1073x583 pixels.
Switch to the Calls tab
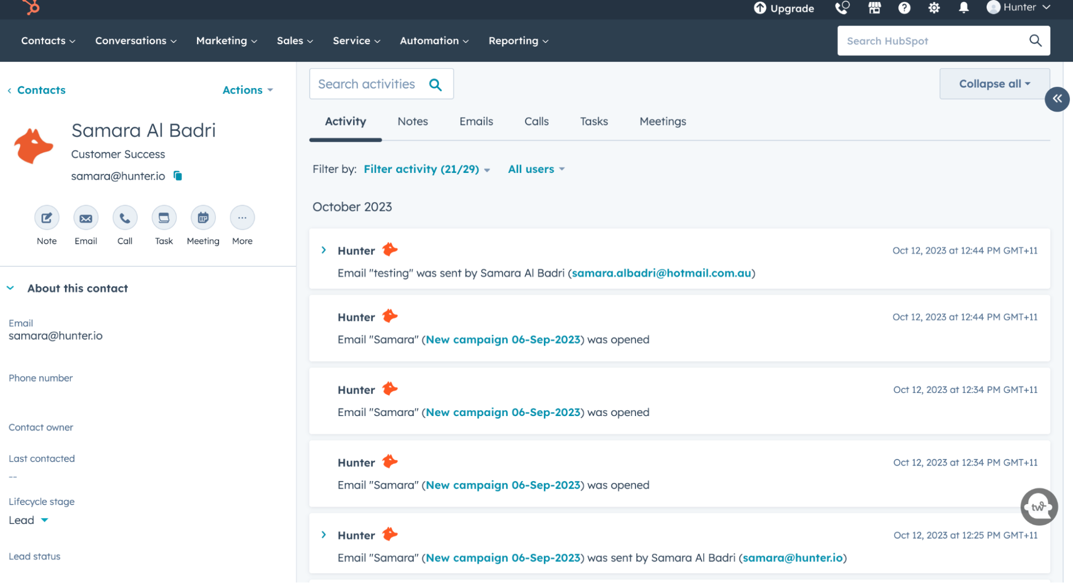pos(536,121)
